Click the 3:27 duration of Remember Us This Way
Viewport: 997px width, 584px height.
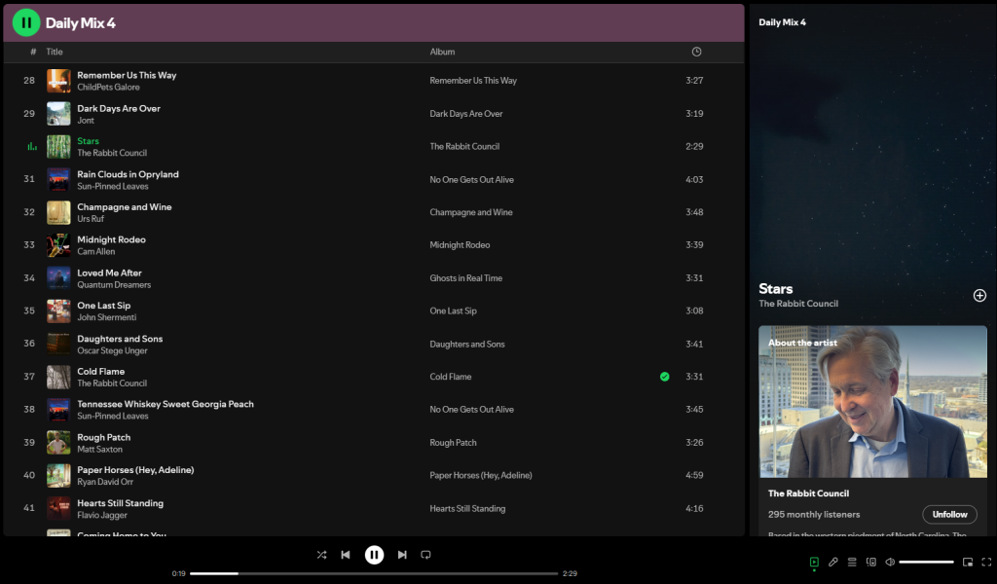694,81
